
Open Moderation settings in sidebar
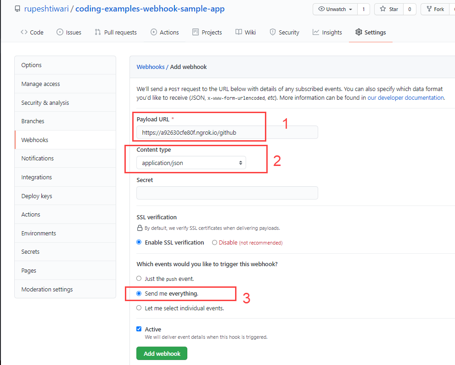pyautogui.click(x=65, y=289)
